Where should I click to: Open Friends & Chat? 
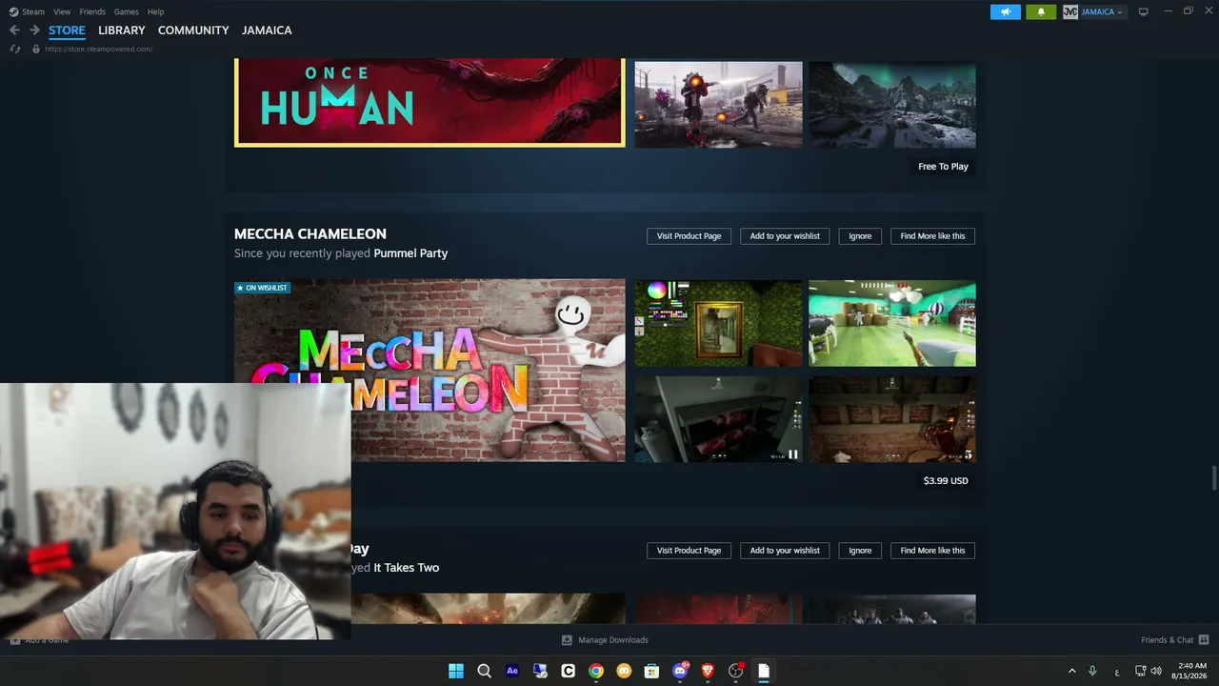click(x=1167, y=640)
